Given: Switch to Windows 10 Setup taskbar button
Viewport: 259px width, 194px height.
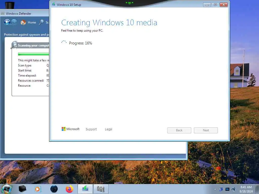Looking at the screenshot, I should tap(85, 189).
